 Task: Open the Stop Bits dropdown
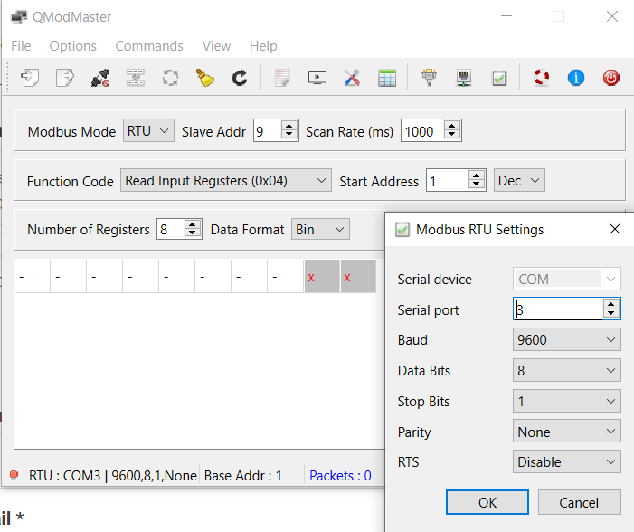click(x=566, y=401)
